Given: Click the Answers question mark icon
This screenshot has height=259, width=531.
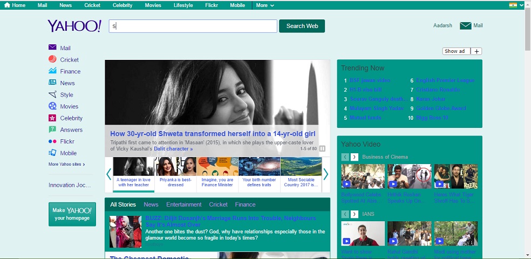Looking at the screenshot, I should [52, 129].
